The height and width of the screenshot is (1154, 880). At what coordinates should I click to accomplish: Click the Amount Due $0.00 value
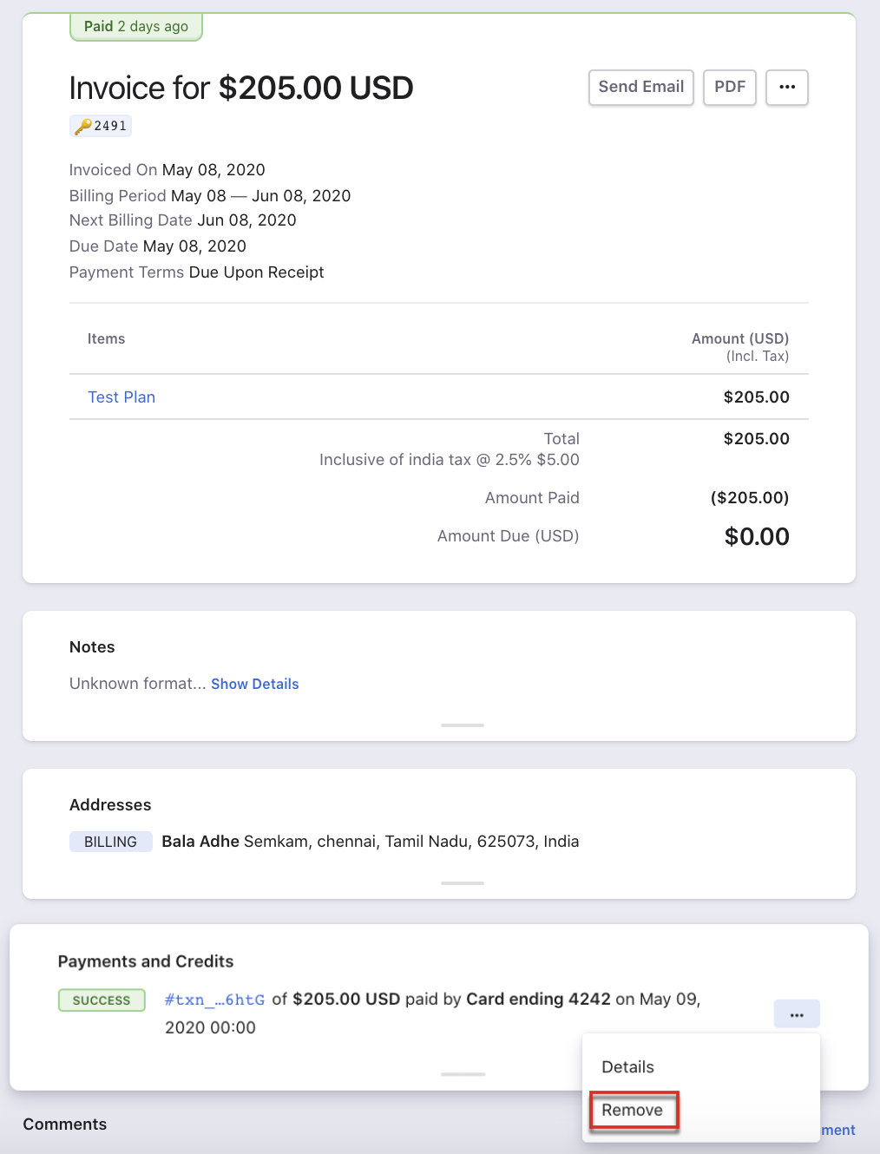(x=757, y=536)
